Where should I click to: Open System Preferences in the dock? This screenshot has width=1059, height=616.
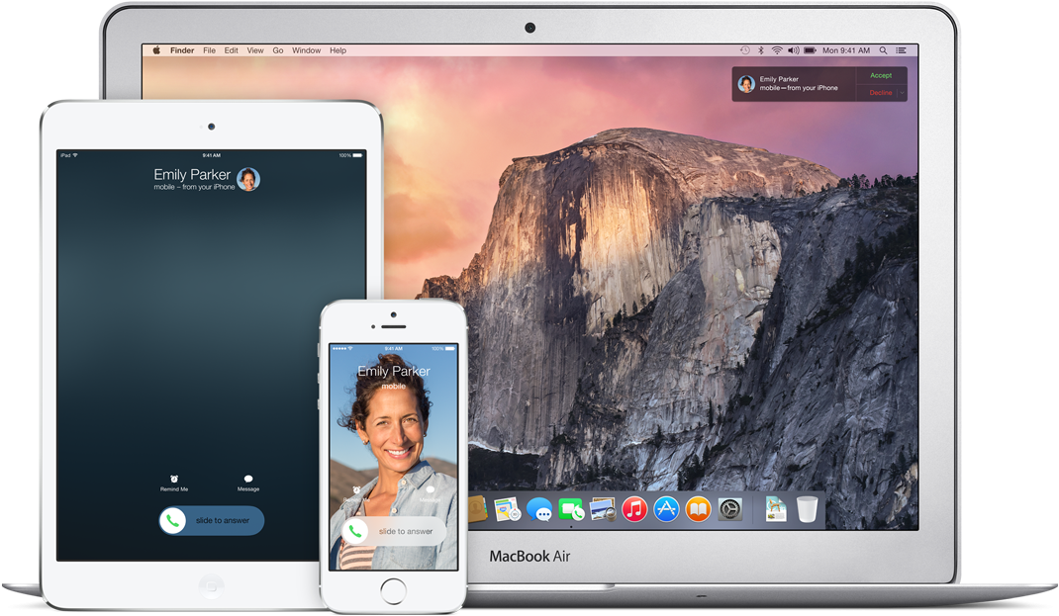(x=729, y=509)
